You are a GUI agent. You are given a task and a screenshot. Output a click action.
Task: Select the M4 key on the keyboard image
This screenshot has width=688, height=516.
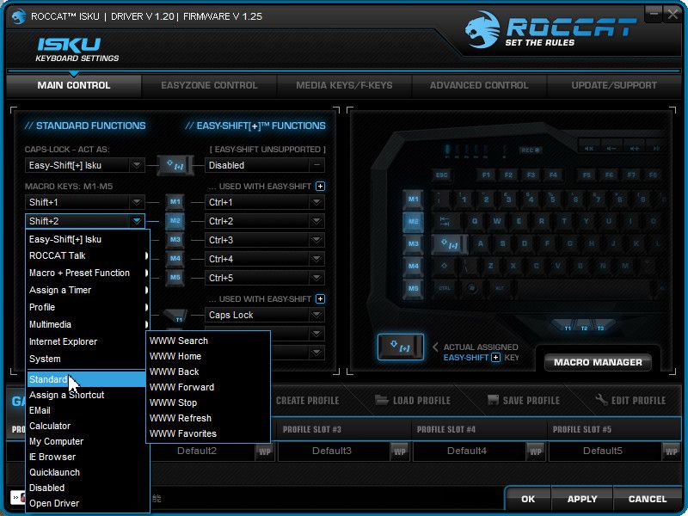tap(413, 266)
